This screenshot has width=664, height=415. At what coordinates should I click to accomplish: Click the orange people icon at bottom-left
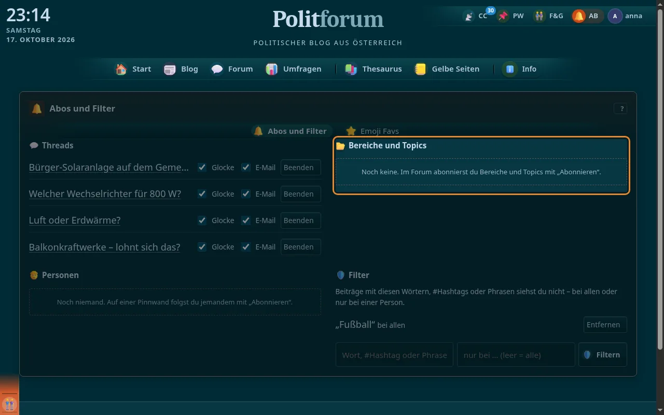tap(9, 404)
